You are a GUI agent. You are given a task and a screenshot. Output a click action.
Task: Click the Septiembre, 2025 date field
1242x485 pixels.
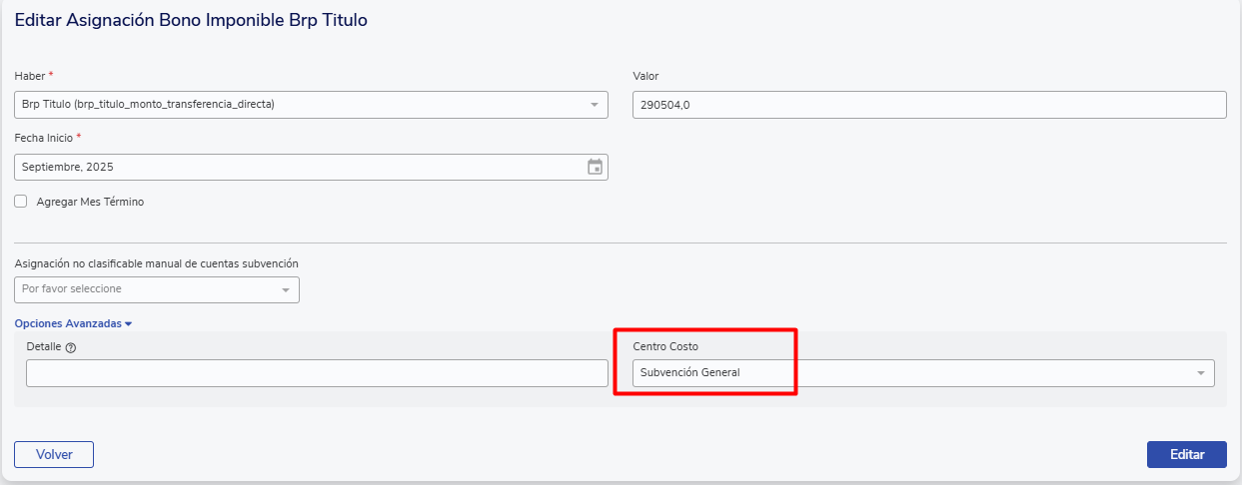(300, 168)
